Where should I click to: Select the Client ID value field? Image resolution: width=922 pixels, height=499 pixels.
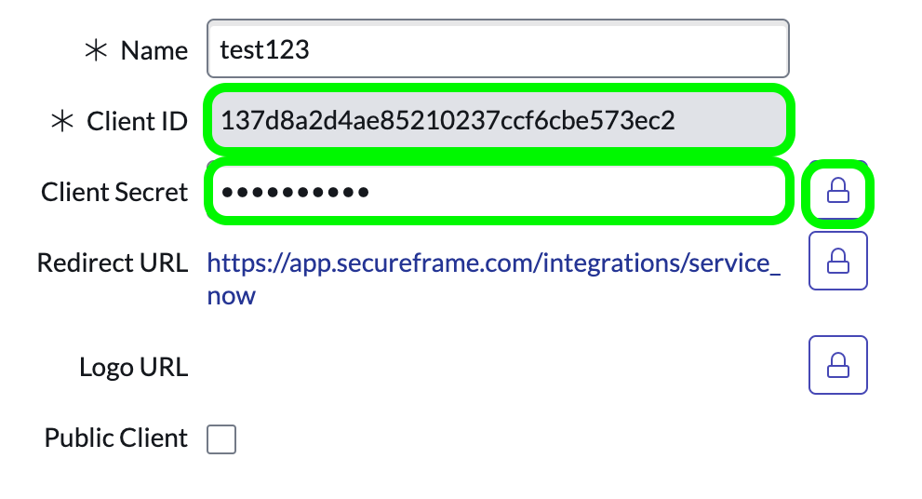[499, 120]
